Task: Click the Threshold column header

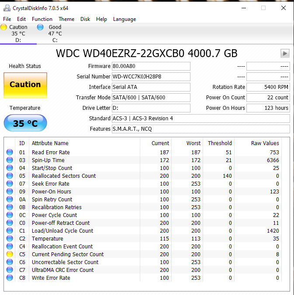Action: tap(219, 143)
